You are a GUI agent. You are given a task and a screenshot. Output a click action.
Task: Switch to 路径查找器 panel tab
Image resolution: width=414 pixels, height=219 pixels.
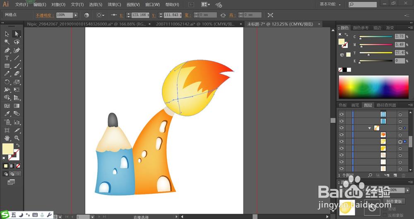point(386,105)
